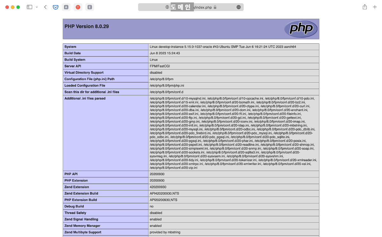
Task: Select the "Loaded Configuration File" label
Action: click(x=85, y=85)
